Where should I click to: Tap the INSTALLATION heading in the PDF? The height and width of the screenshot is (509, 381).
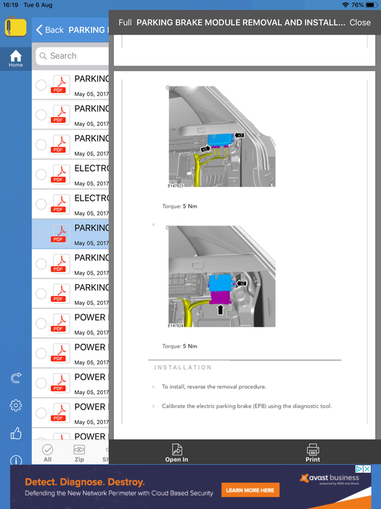pos(183,367)
